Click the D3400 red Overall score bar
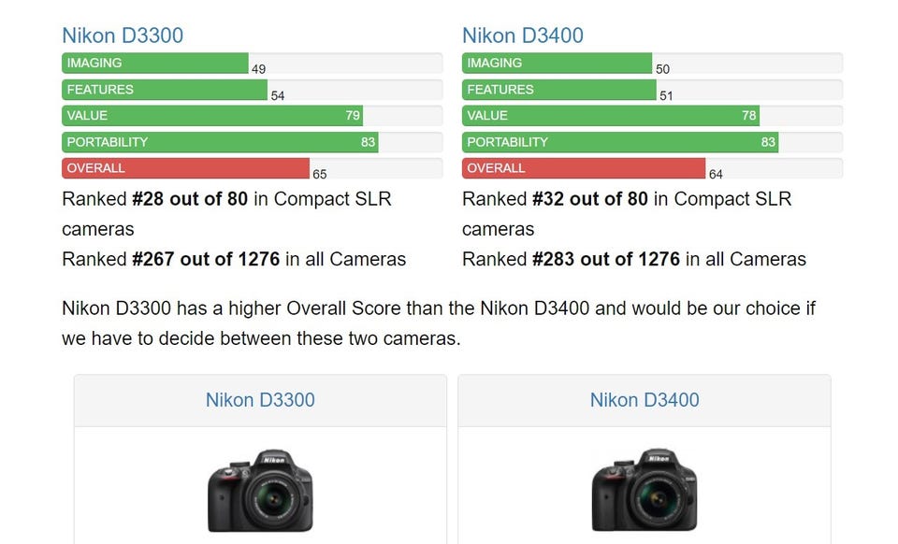Viewport: 898px width, 544px height. (x=584, y=168)
